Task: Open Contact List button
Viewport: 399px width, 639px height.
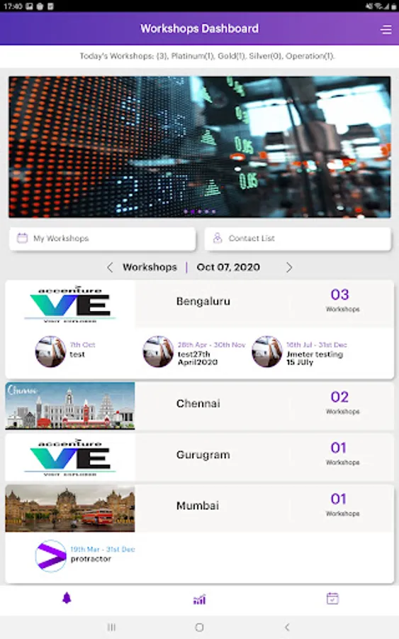Action: (x=298, y=239)
